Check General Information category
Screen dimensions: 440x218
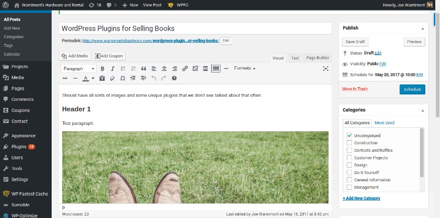coord(350,180)
